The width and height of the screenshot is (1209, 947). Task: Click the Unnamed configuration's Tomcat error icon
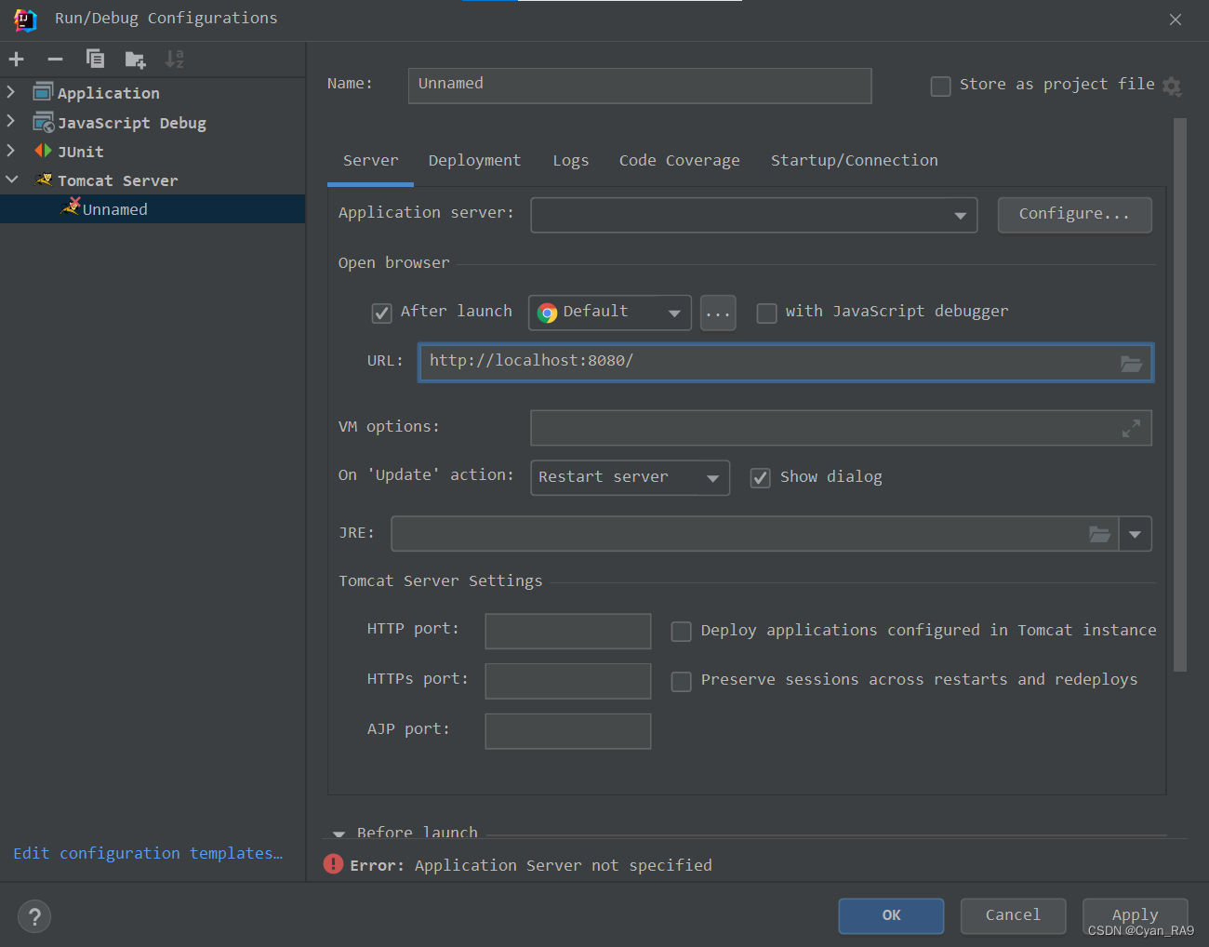click(71, 207)
